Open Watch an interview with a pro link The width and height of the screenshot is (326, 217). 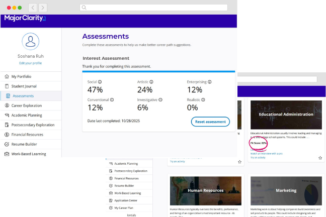point(267,154)
